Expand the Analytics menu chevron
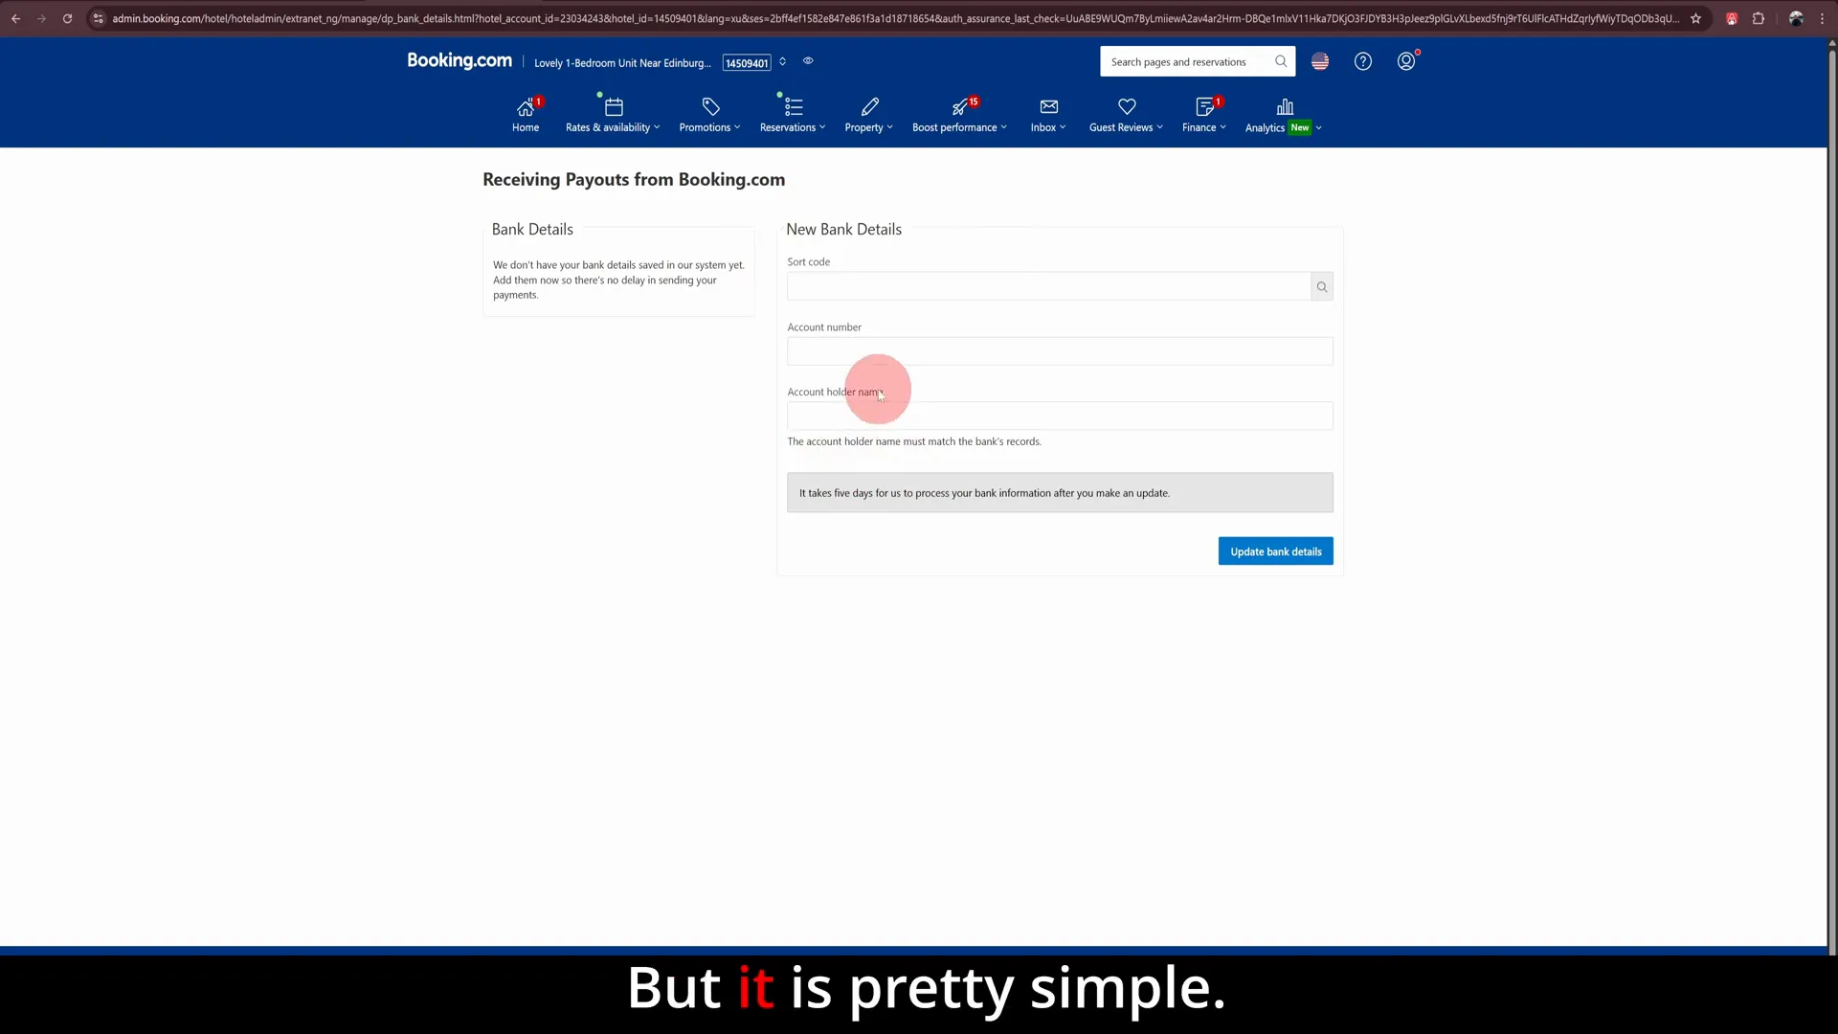The width and height of the screenshot is (1838, 1034). coord(1318,127)
